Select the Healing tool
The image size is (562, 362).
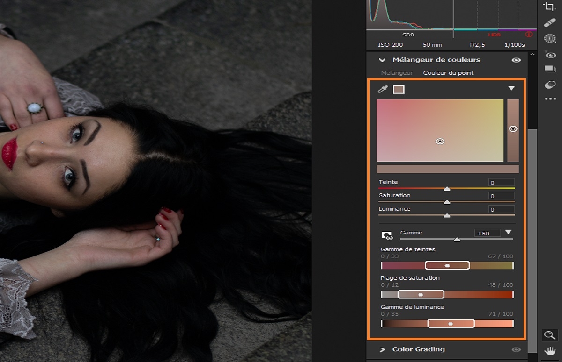pos(550,22)
